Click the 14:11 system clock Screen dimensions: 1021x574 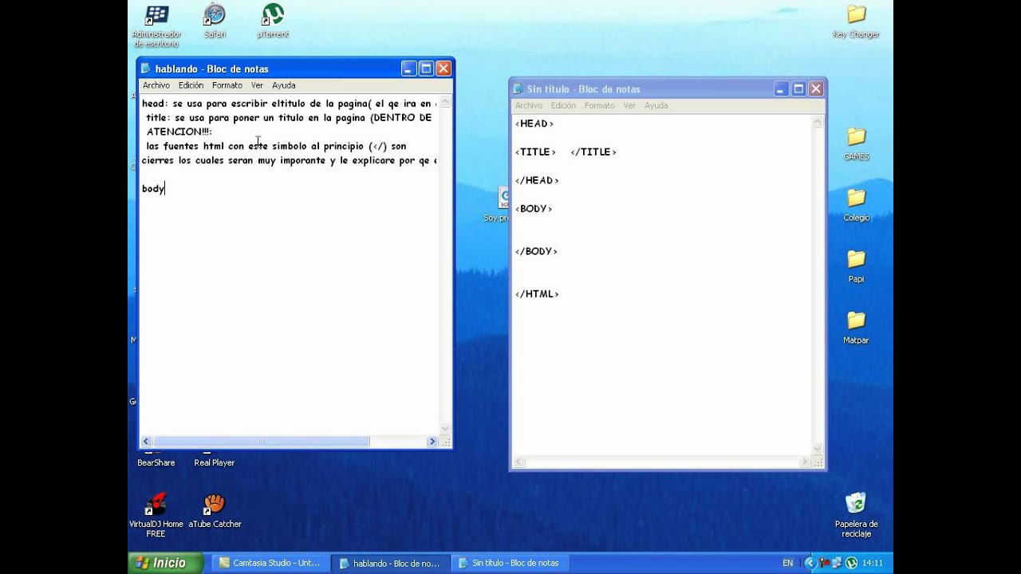coord(873,563)
